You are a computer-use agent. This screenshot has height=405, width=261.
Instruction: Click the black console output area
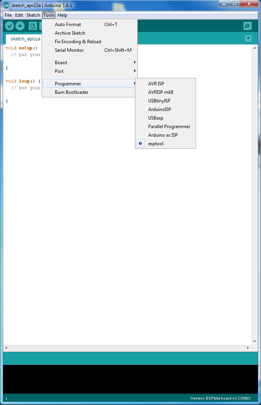point(131,379)
